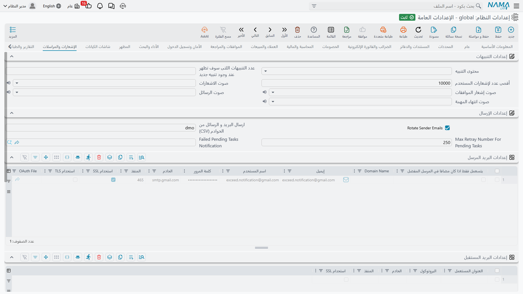The image size is (523, 294).
Task: Open the مدير النظام user menu
Action: pyautogui.click(x=20, y=6)
